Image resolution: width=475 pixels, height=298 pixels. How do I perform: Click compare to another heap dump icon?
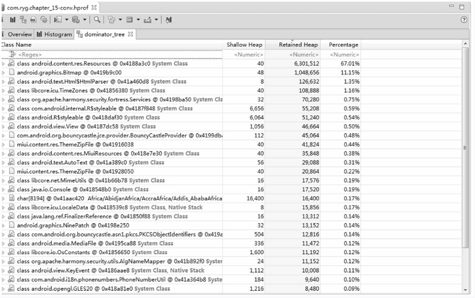(168, 20)
